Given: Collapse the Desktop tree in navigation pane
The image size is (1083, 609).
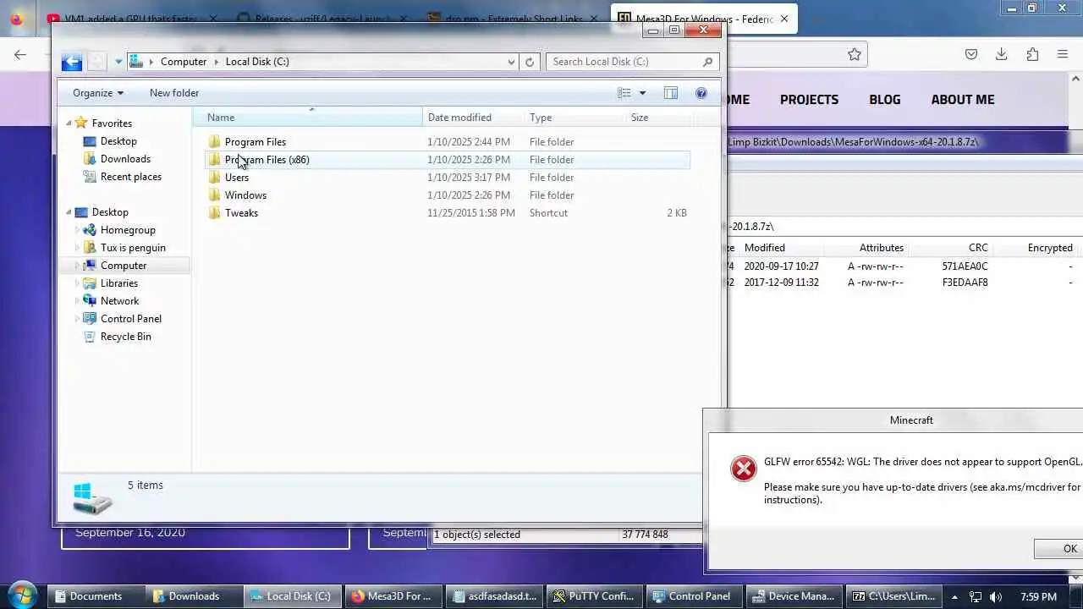Looking at the screenshot, I should coord(69,212).
